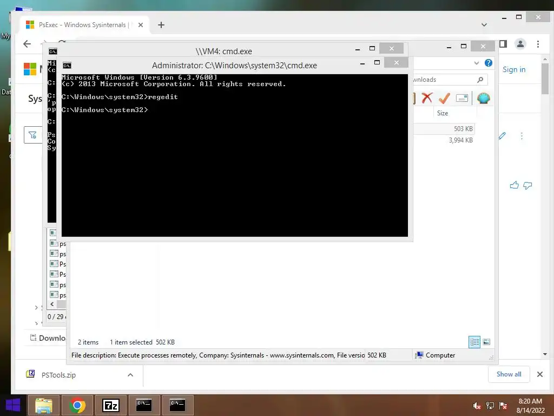The height and width of the screenshot is (416, 554).
Task: Click Show all downloads
Action: (x=509, y=374)
